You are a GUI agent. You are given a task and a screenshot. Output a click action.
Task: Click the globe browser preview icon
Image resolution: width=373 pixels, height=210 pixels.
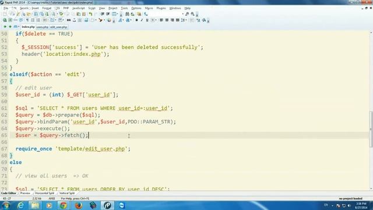tap(5, 20)
